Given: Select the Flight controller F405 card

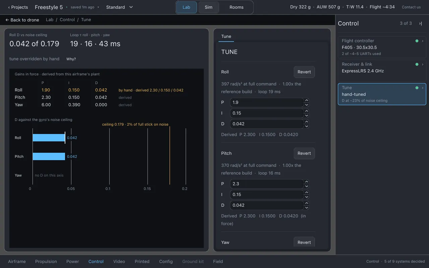Looking at the screenshot, I should click(382, 47).
